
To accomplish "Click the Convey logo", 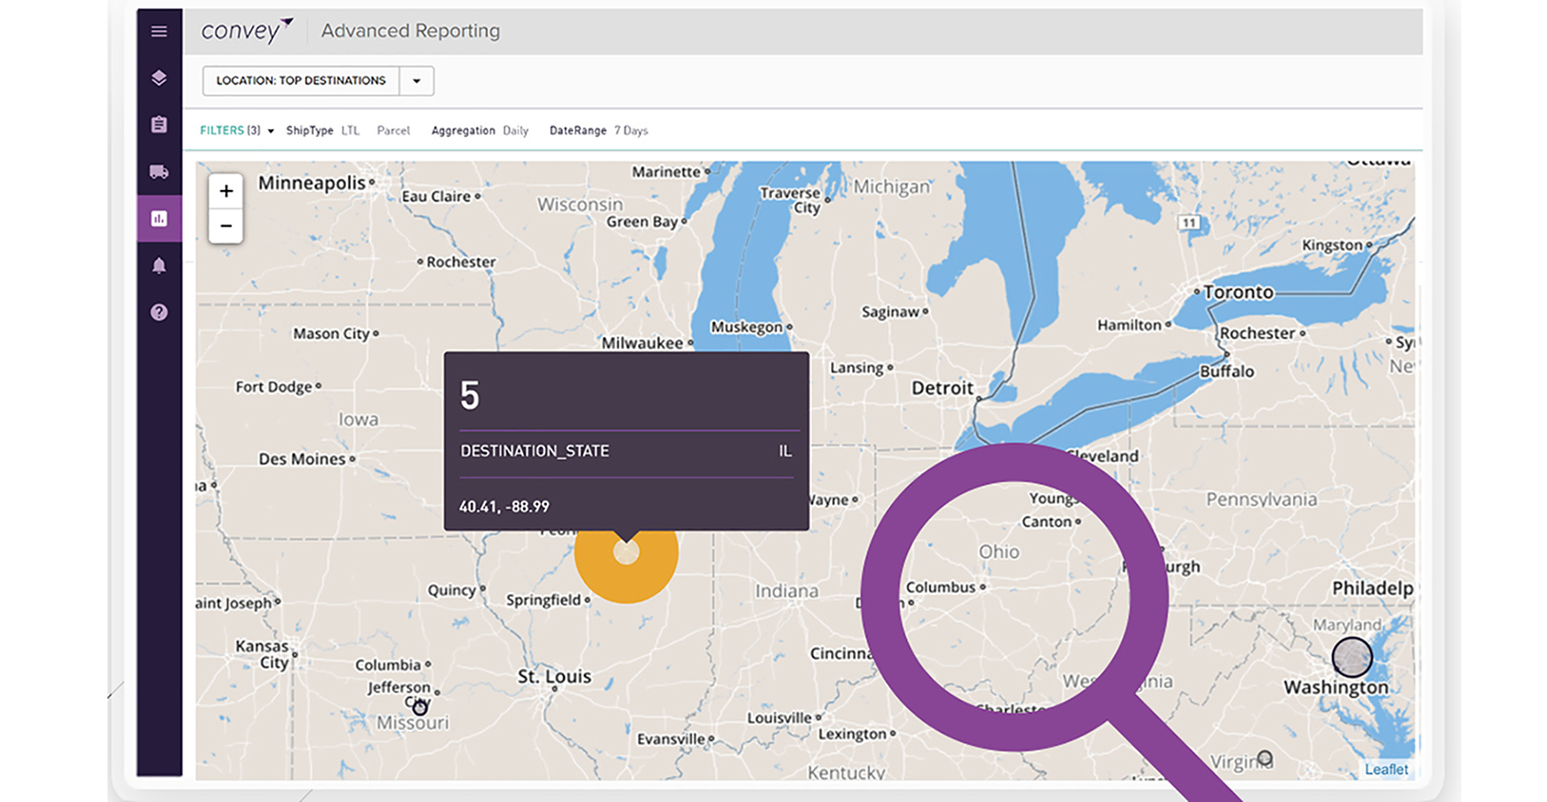I will click(x=246, y=31).
